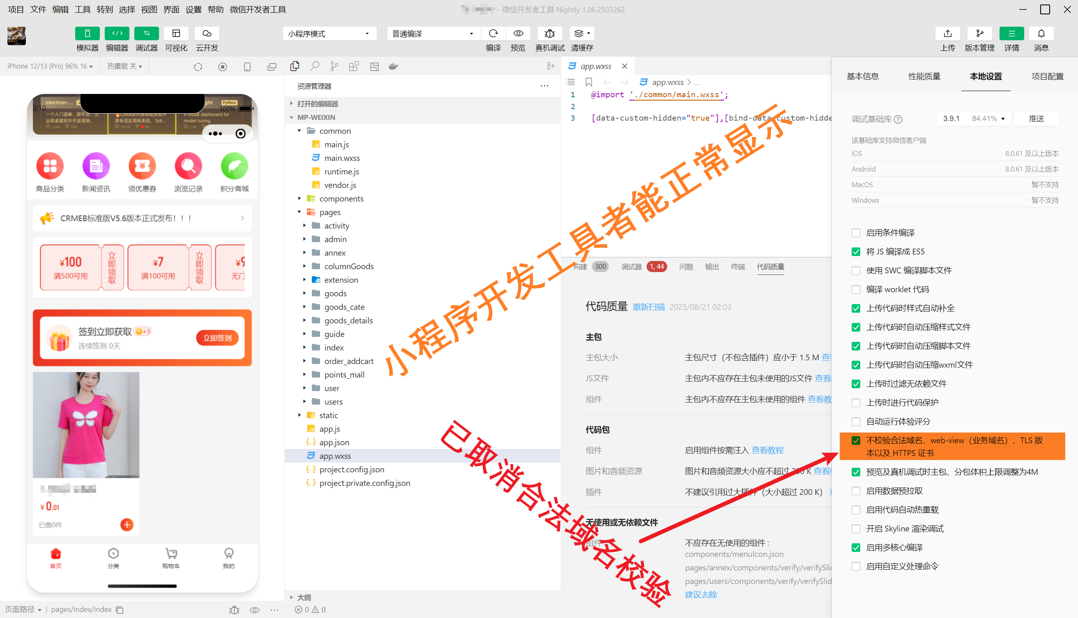Image resolution: width=1078 pixels, height=618 pixels.
Task: Enable 启用代码自动热重载 checkbox
Action: pyautogui.click(x=856, y=510)
